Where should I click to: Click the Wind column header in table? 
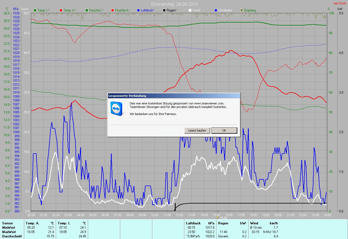[254, 223]
